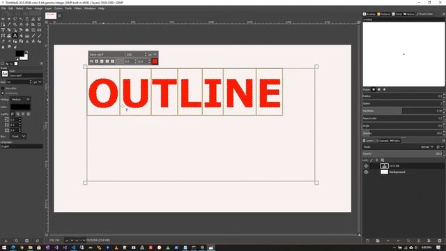Click red text color swatch in text toolbar
The image size is (446, 251).
155,61
